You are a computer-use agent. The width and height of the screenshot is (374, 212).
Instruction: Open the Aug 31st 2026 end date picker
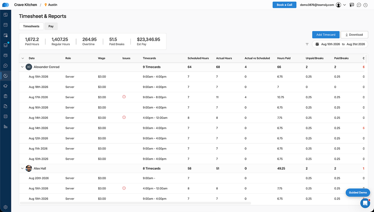click(x=356, y=44)
